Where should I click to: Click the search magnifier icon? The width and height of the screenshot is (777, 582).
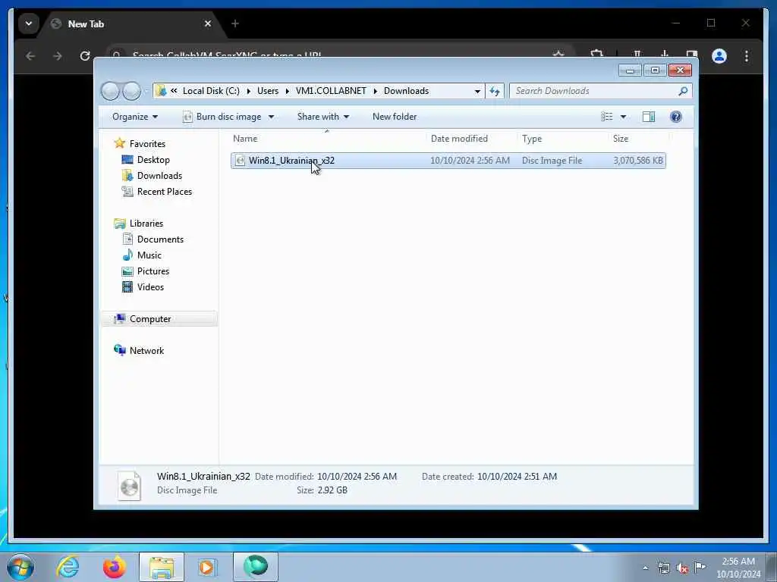[x=683, y=91]
